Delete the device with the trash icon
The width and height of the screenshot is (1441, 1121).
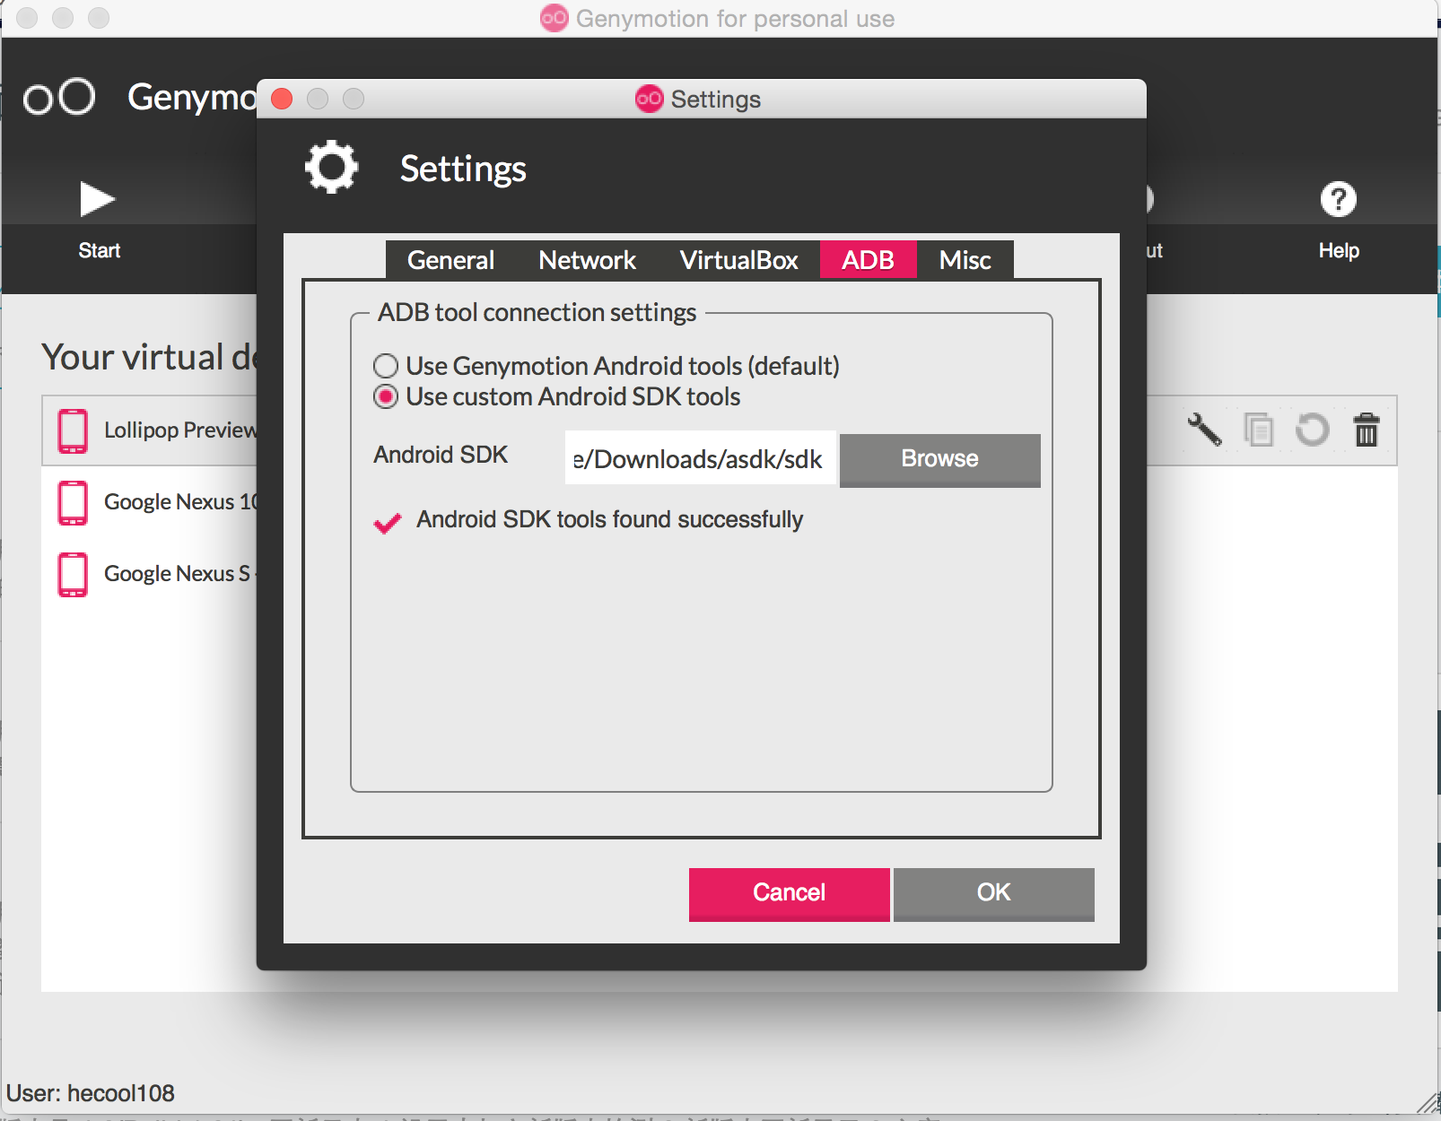coord(1367,430)
